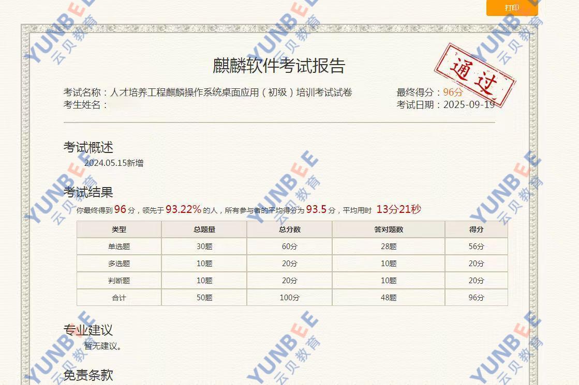The image size is (579, 385).
Task: Click the 麒麟软件考试报告 title heading
Action: 279,66
